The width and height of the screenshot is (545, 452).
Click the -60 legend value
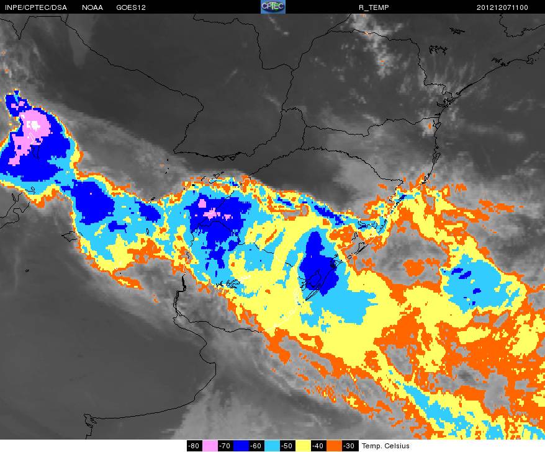pos(256,446)
